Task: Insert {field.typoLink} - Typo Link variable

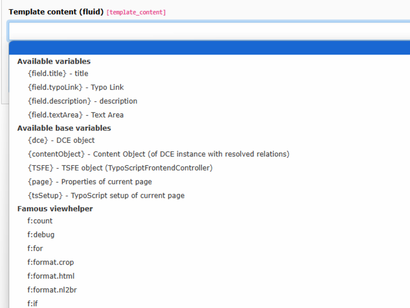Action: (x=209, y=87)
